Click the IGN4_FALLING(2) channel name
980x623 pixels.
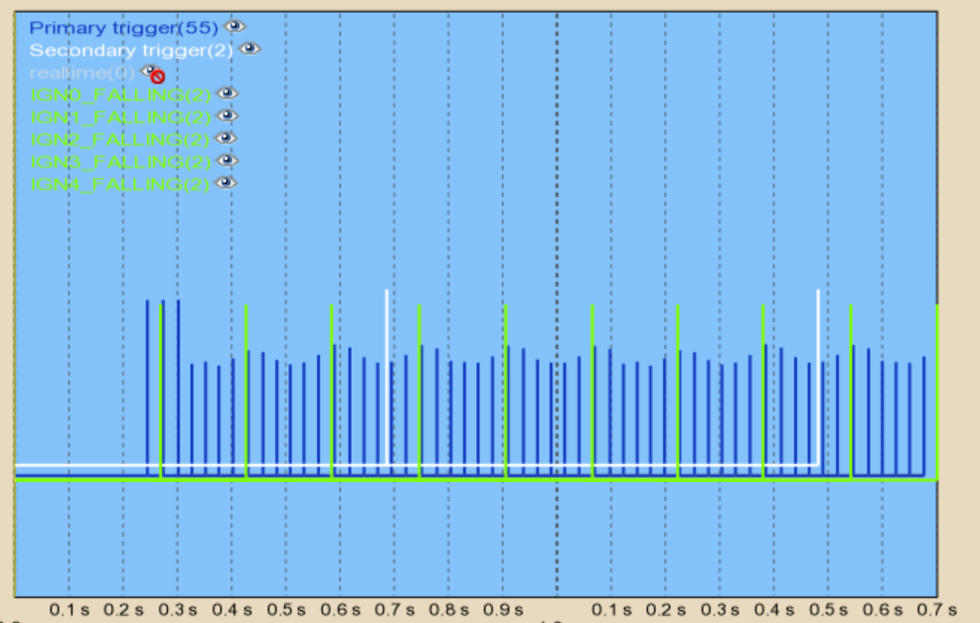(120, 184)
